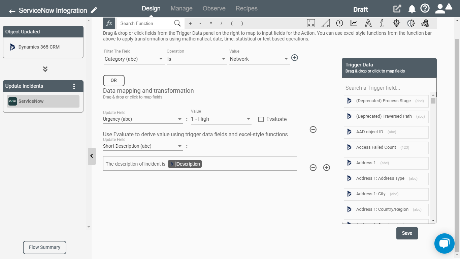
Task: Add another mapping with plus circle
Action: coord(327,168)
